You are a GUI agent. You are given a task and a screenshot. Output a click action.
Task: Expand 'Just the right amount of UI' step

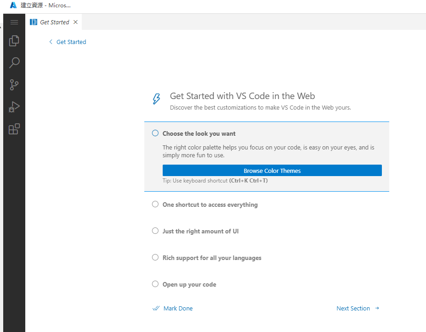pyautogui.click(x=200, y=231)
